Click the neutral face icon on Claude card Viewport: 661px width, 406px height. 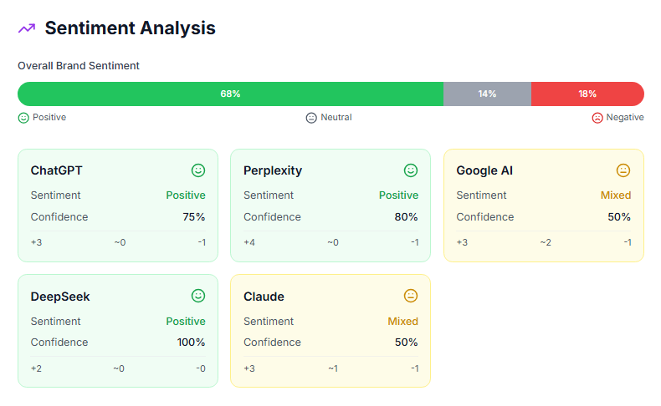click(411, 296)
